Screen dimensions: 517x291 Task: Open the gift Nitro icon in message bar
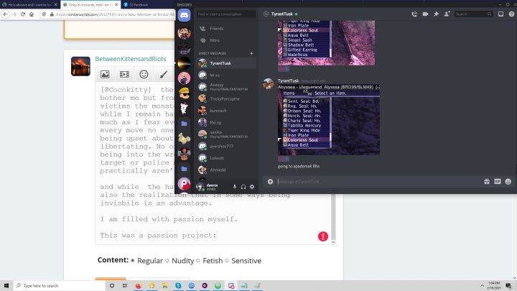tap(487, 182)
